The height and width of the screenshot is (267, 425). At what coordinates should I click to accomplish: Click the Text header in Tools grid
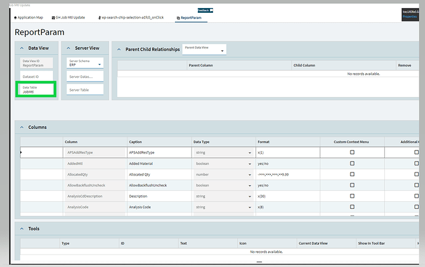tap(208, 243)
